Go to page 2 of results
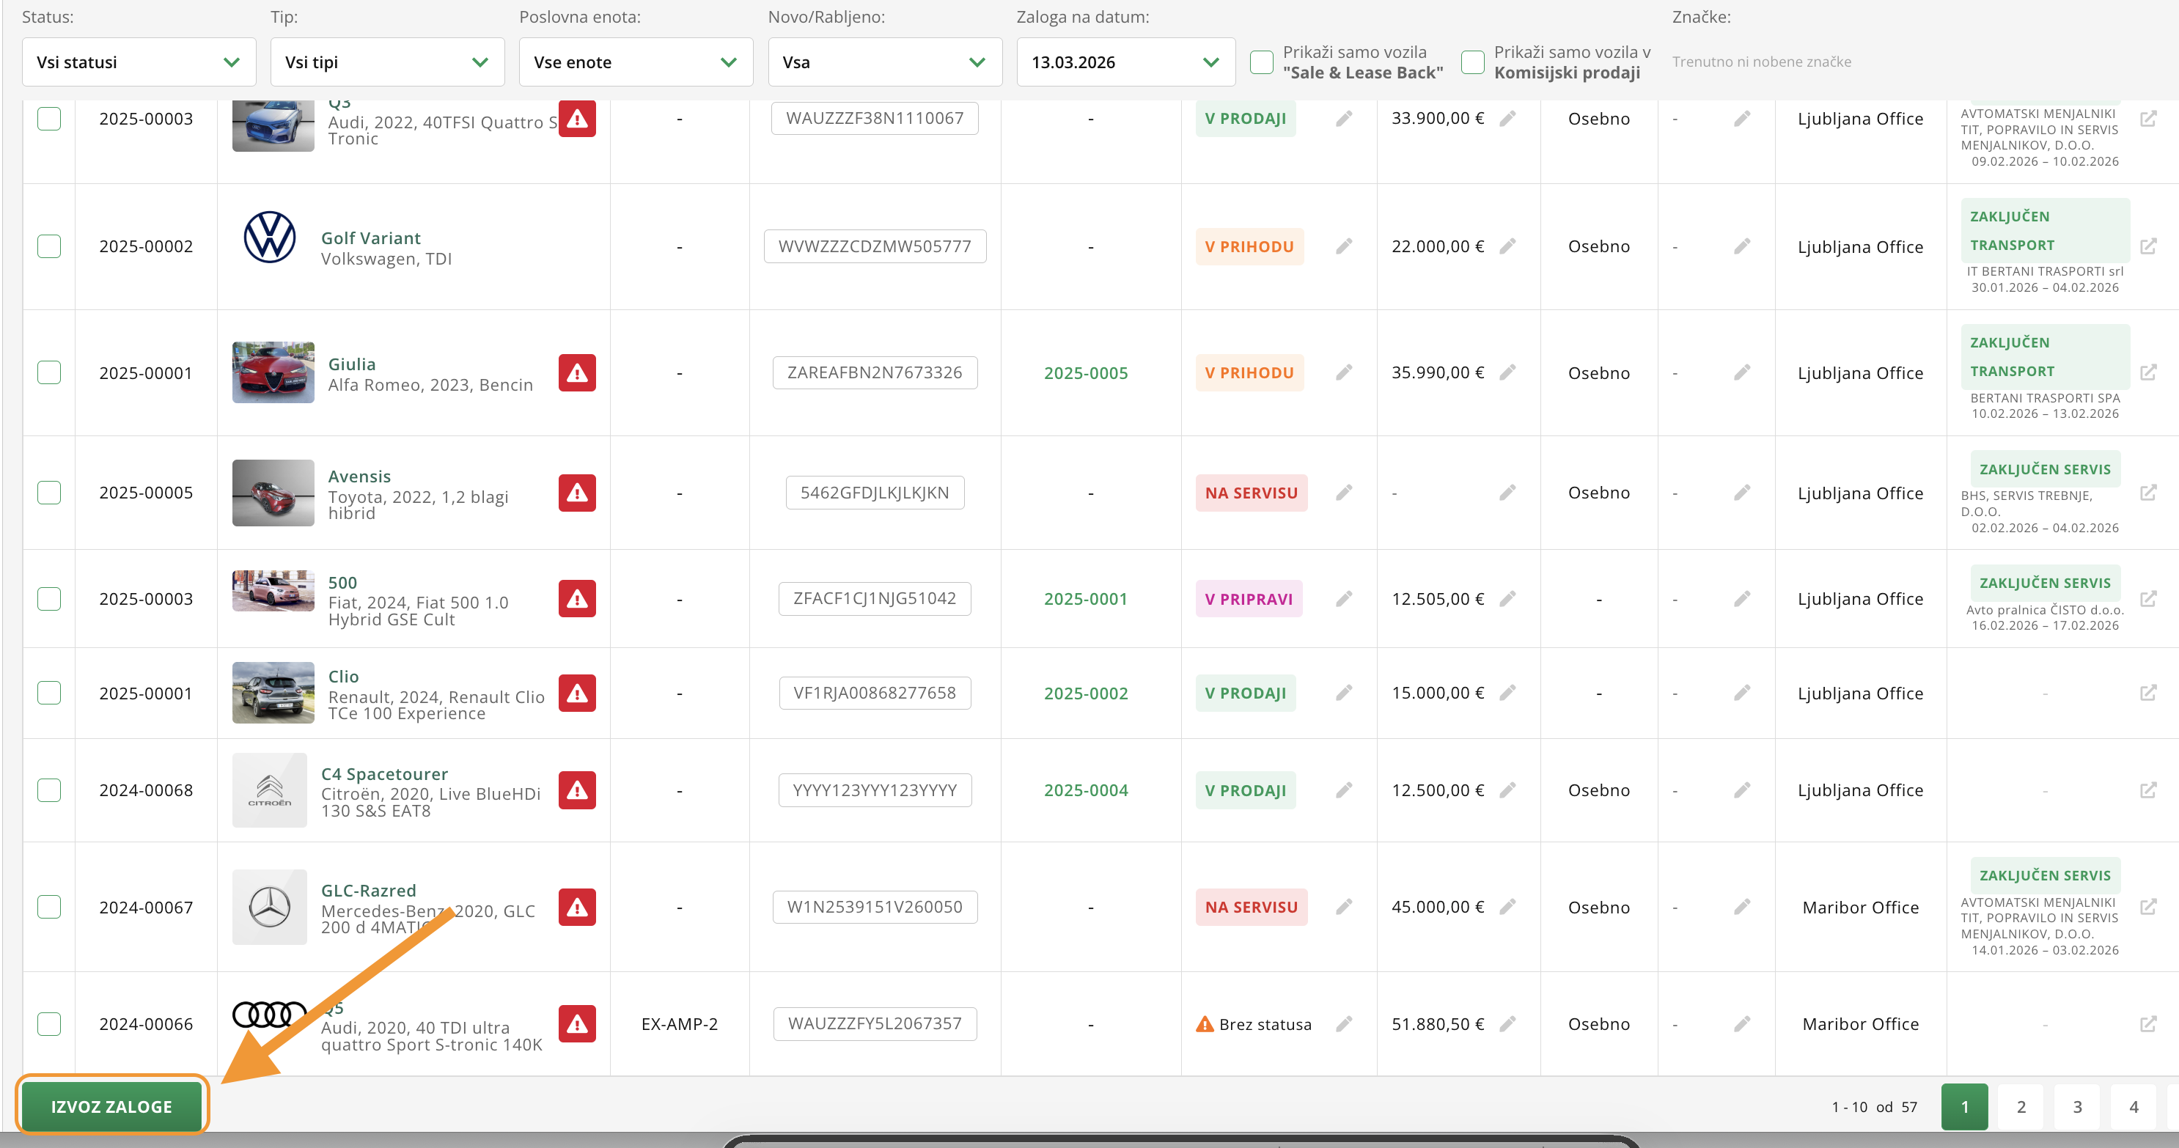 (x=2021, y=1106)
